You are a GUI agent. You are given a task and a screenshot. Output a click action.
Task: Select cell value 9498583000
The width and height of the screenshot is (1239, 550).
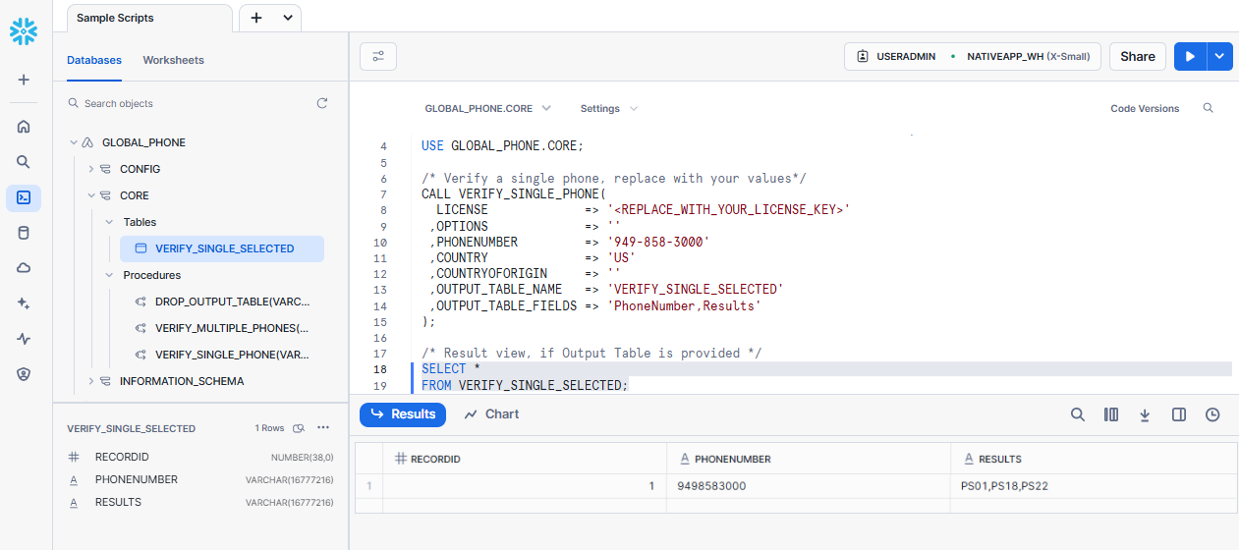pos(808,486)
